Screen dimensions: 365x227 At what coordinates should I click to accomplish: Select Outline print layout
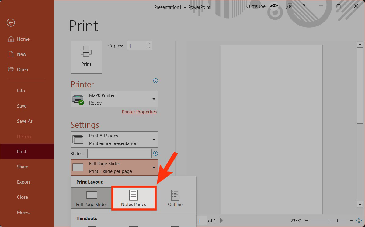pyautogui.click(x=175, y=198)
